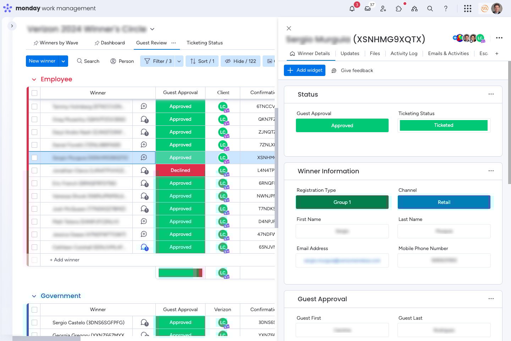Open the autopilot hub icon

(x=414, y=9)
